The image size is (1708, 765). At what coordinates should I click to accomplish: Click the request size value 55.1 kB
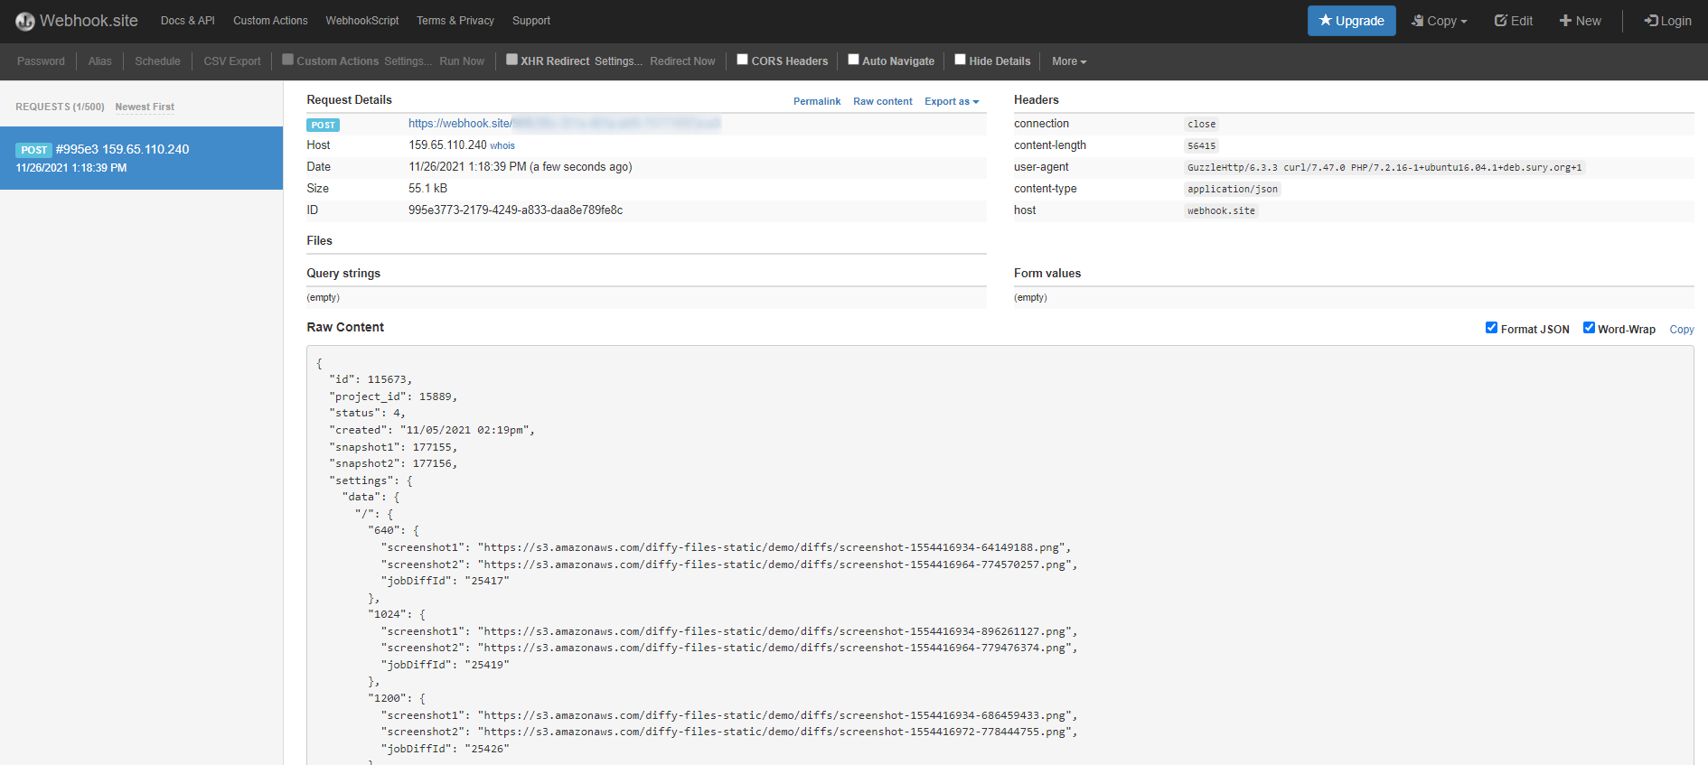[427, 189]
